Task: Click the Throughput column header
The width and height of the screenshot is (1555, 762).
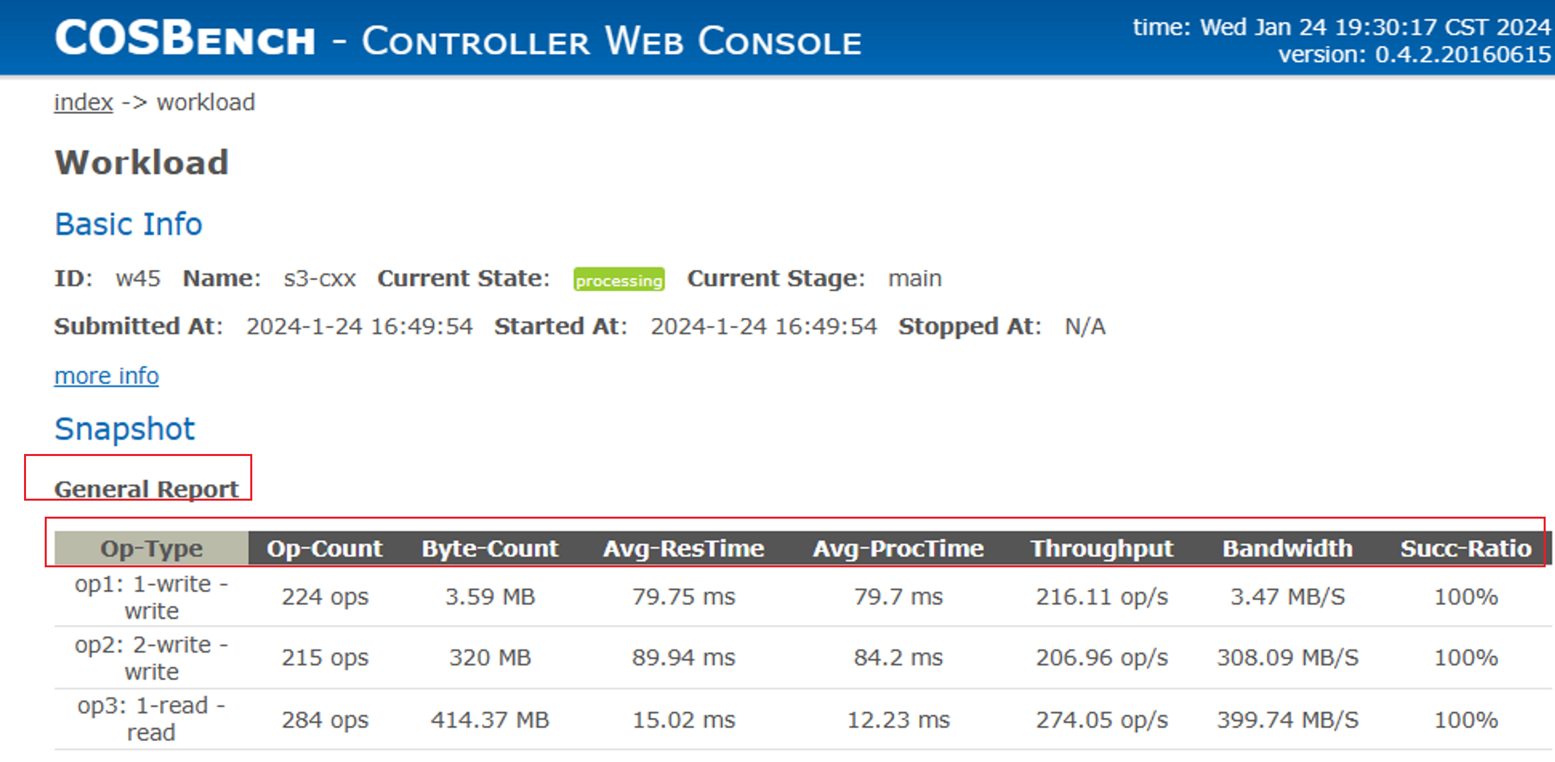Action: (x=1102, y=549)
